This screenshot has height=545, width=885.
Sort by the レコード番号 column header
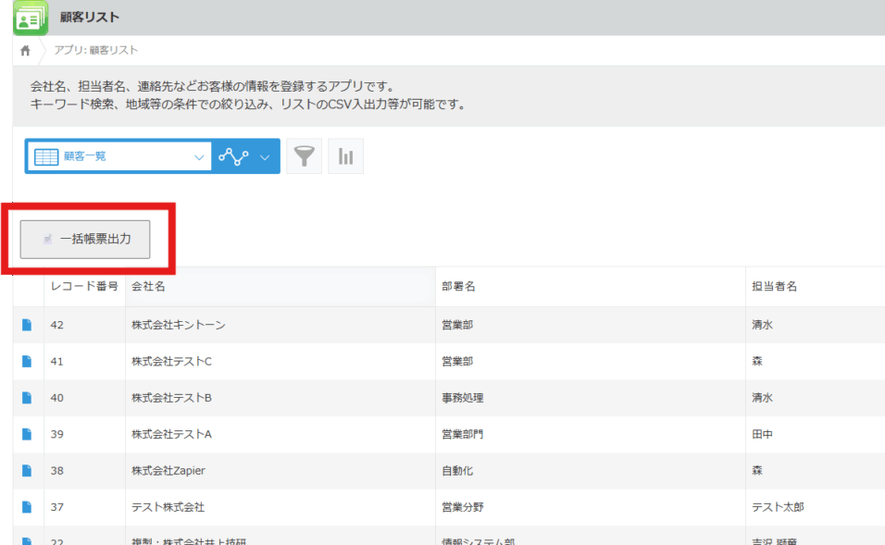pyautogui.click(x=84, y=287)
